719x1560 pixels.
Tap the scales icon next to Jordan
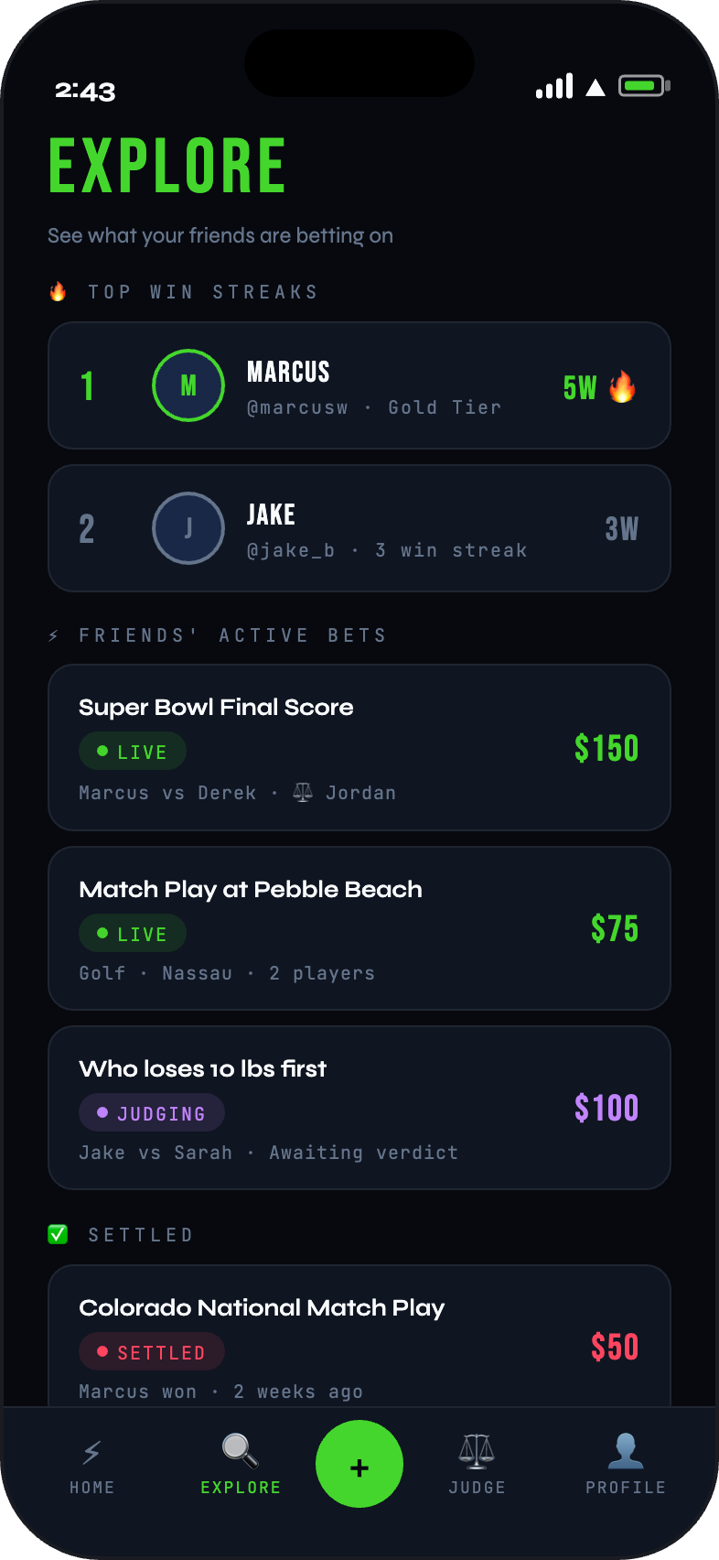[x=303, y=793]
